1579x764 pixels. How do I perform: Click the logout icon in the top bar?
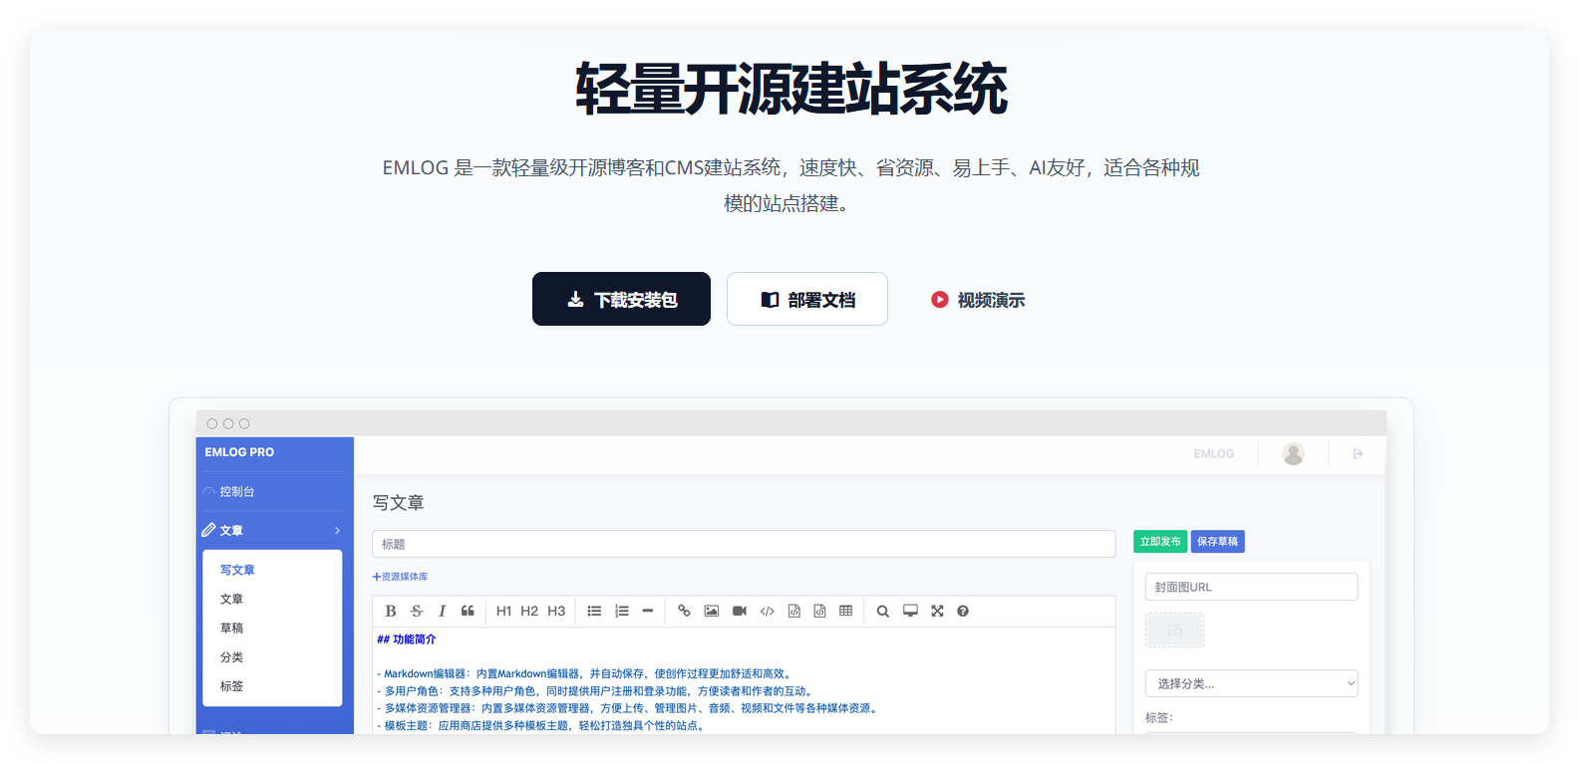[x=1358, y=454]
